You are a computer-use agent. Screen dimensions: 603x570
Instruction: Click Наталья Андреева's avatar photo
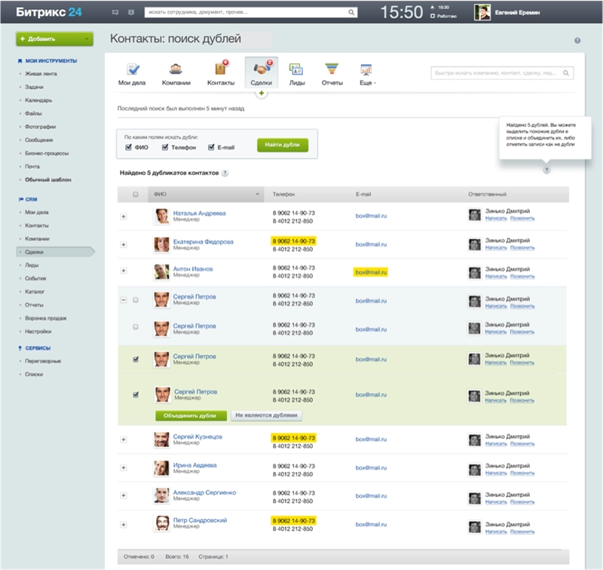click(161, 216)
